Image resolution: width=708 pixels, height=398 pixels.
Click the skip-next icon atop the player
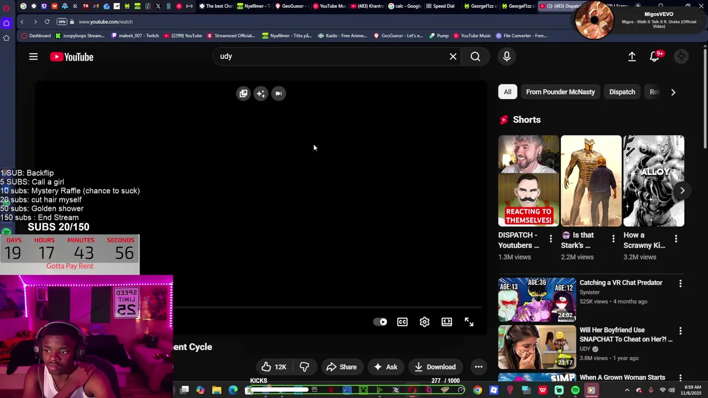(279, 93)
